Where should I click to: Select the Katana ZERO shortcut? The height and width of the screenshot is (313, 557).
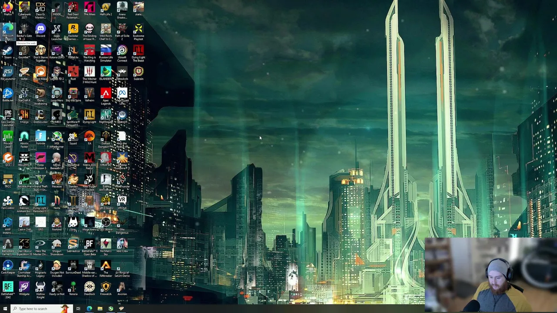pos(57,52)
